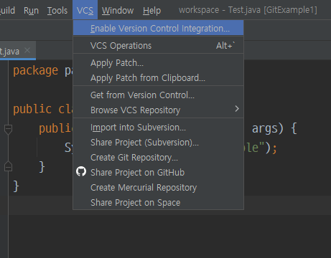
Task: Collapse the main method fold marker
Action: point(8,129)
